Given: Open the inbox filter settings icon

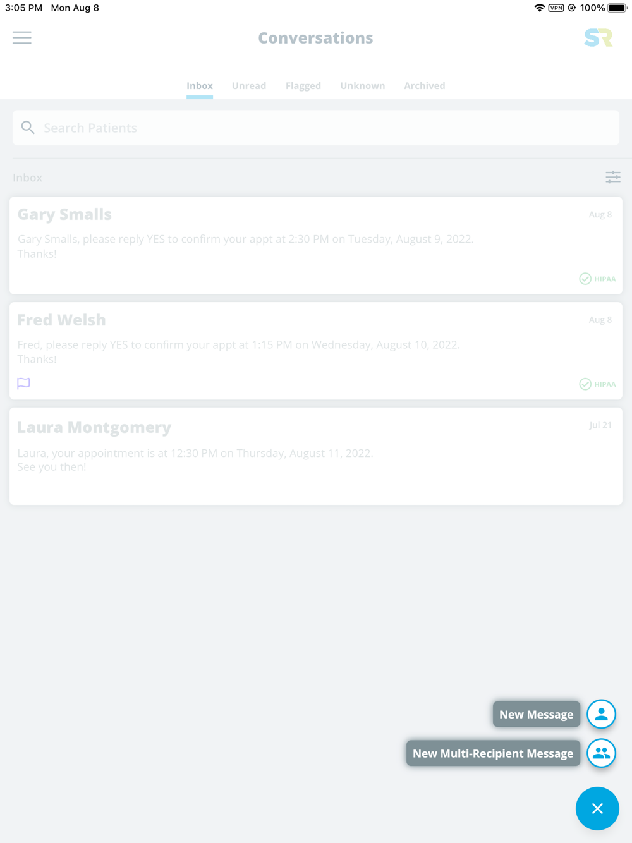Looking at the screenshot, I should coord(612,178).
